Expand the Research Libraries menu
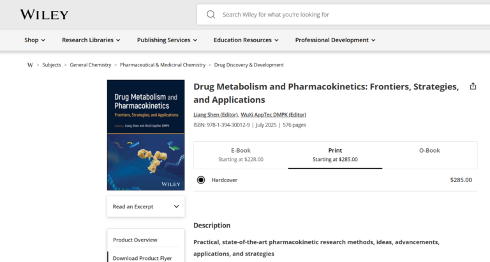 coord(91,40)
